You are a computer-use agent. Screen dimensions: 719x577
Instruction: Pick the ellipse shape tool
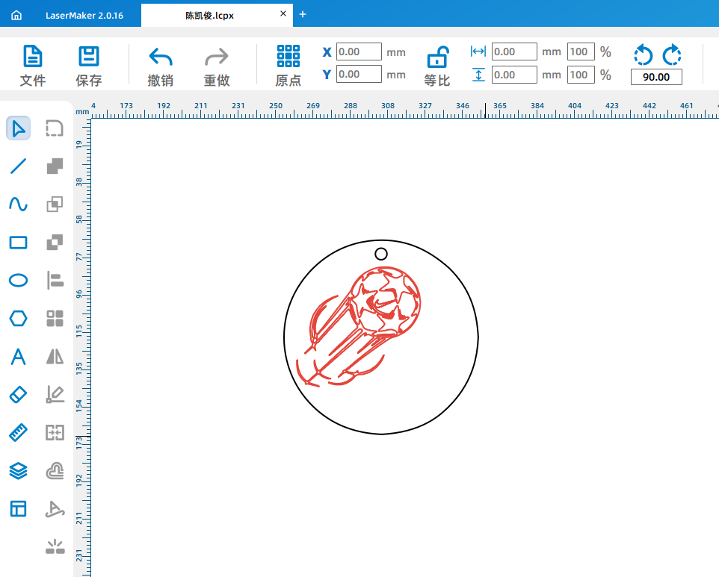[x=18, y=281]
